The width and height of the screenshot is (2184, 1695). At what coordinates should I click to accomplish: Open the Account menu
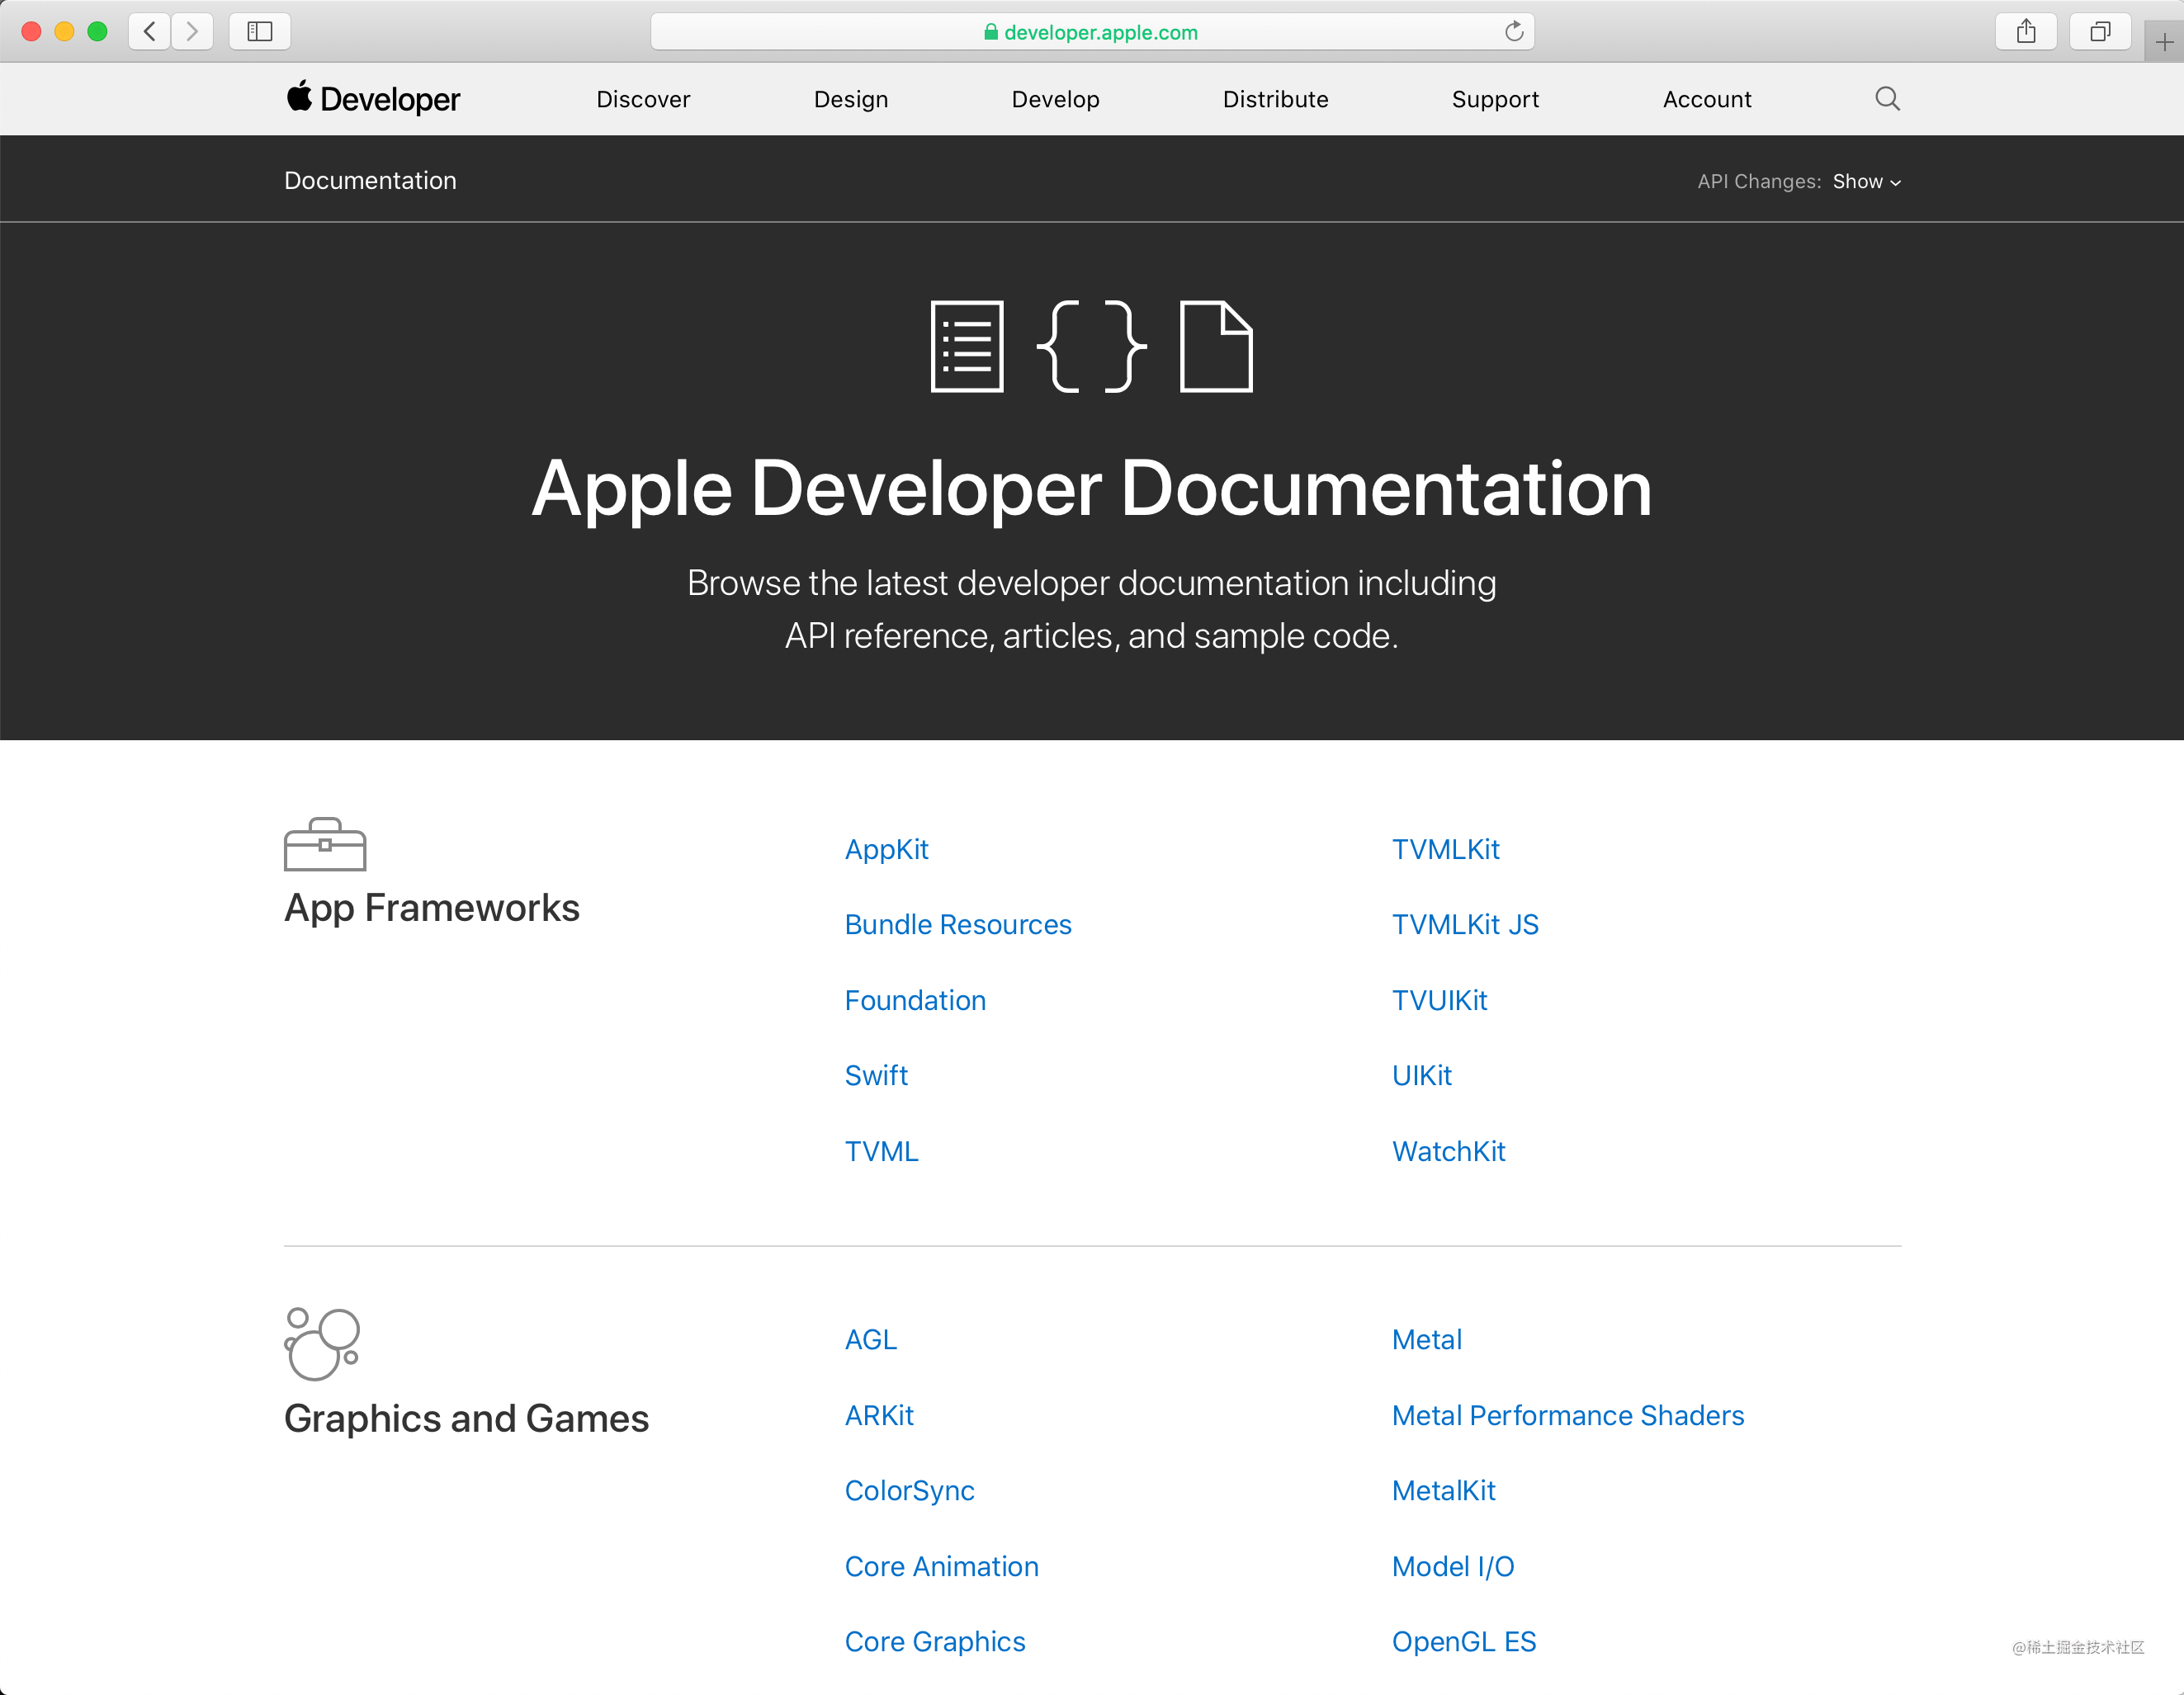(x=1707, y=99)
